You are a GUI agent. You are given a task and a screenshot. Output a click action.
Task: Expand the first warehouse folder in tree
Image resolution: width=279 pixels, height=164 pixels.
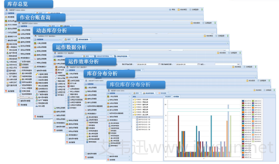134,99
